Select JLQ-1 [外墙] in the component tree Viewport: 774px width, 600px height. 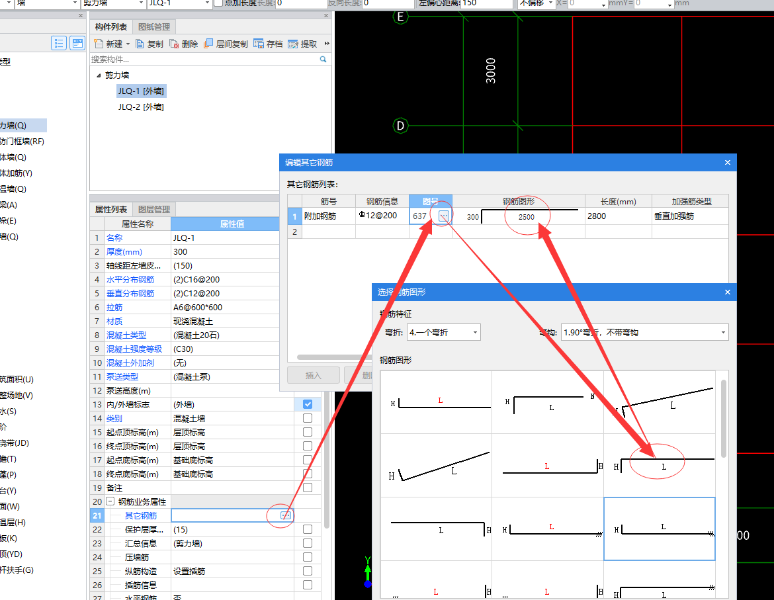141,91
